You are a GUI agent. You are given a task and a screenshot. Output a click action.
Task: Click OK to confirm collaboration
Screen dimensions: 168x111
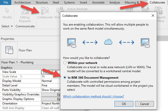124,104
